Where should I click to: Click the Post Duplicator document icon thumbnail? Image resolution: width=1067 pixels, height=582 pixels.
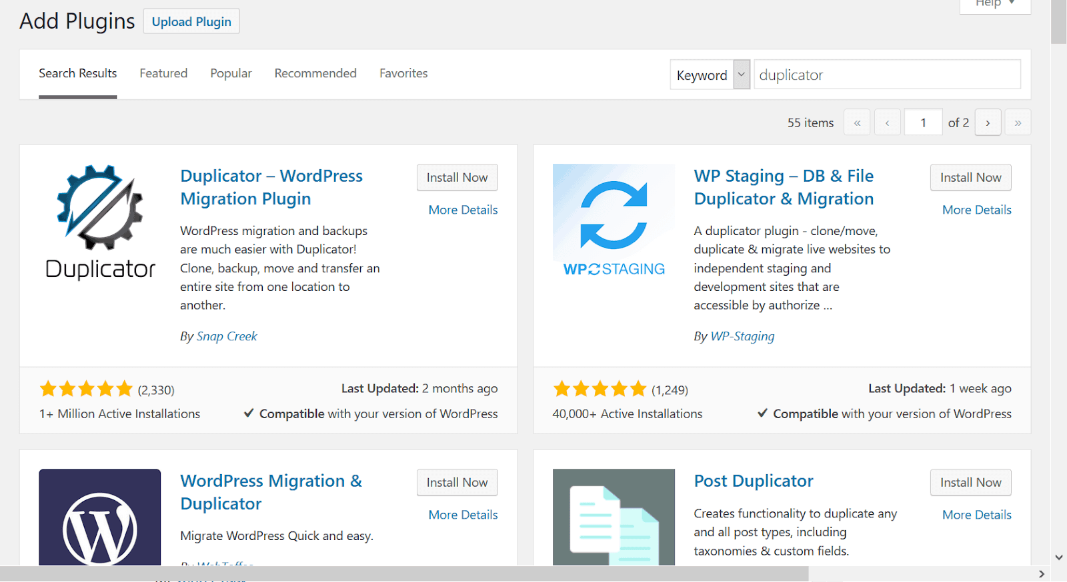click(x=614, y=517)
